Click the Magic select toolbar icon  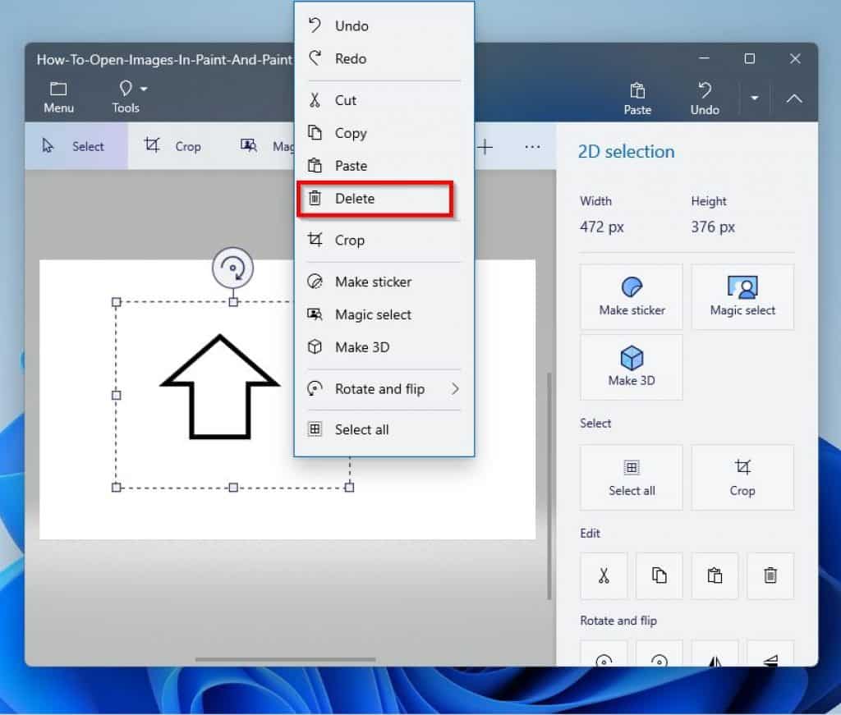[249, 145]
